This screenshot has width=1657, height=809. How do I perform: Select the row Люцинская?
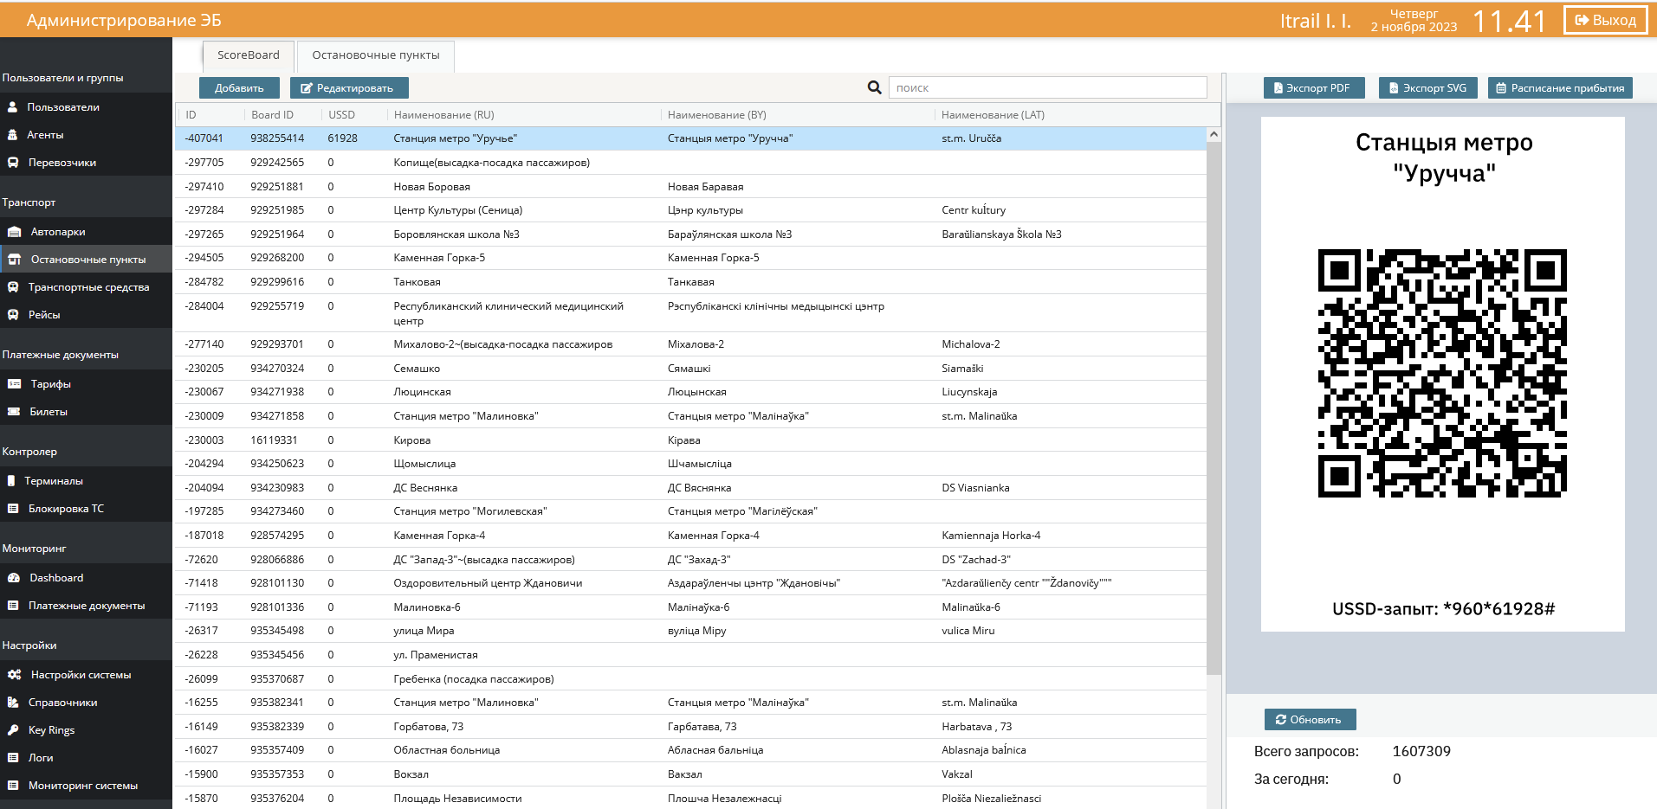691,392
